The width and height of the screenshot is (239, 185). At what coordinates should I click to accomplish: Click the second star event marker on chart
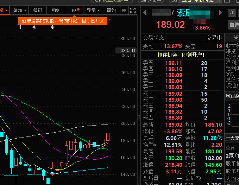pyautogui.click(x=52, y=27)
